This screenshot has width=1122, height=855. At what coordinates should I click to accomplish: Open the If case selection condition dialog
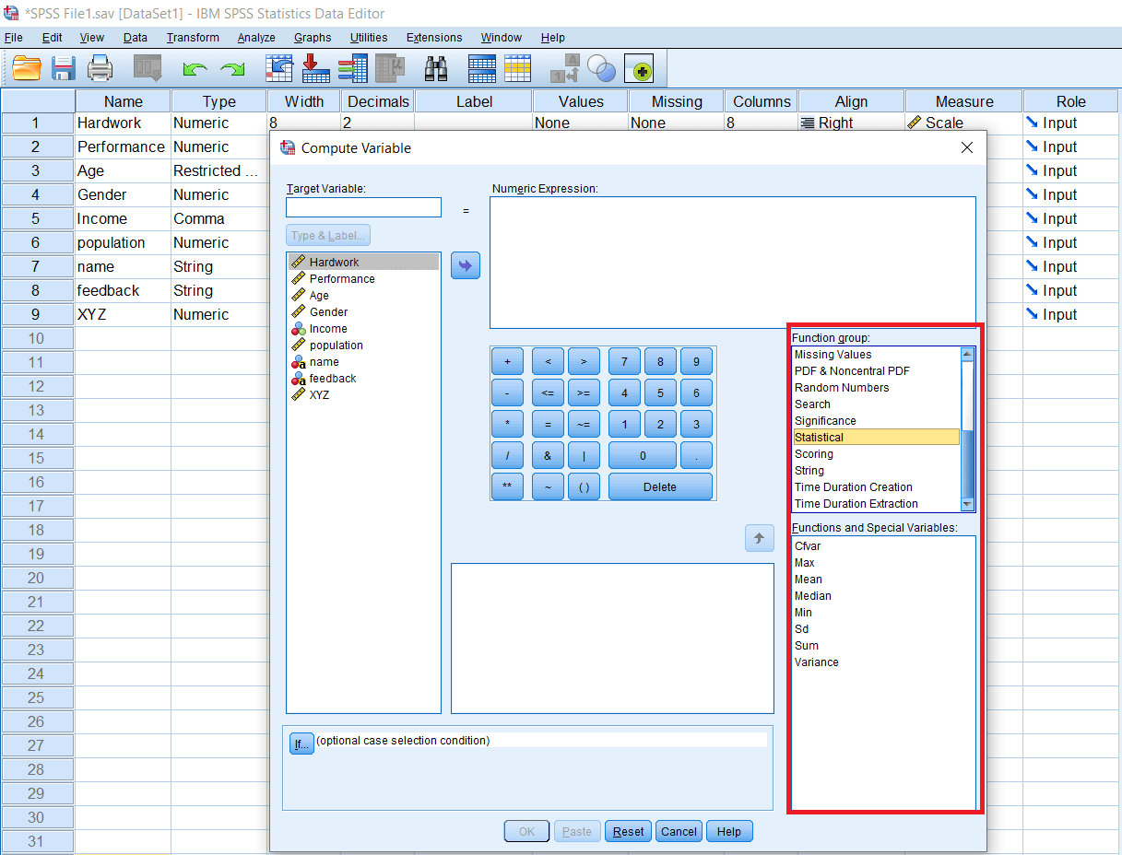pos(301,744)
